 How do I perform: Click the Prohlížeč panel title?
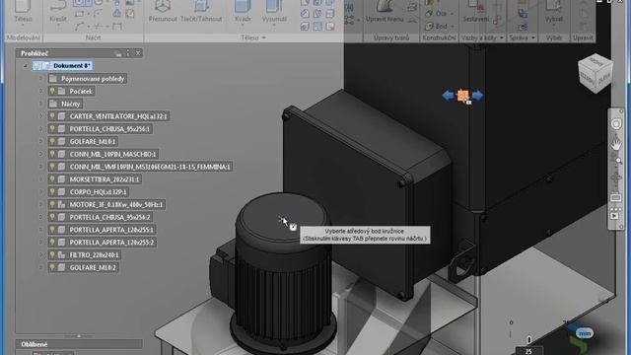(35, 52)
